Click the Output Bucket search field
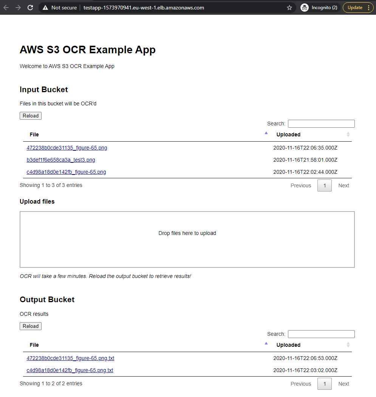Screen dimensions: 376x397 (x=321, y=334)
